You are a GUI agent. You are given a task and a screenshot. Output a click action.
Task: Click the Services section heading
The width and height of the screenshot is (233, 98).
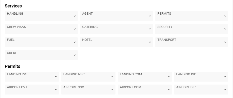(x=13, y=6)
